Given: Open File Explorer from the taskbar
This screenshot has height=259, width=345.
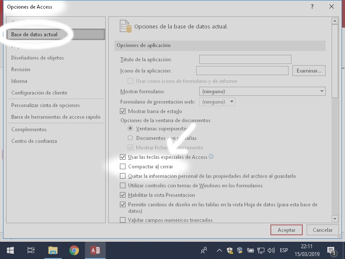Looking at the screenshot, I should [x=52, y=250].
